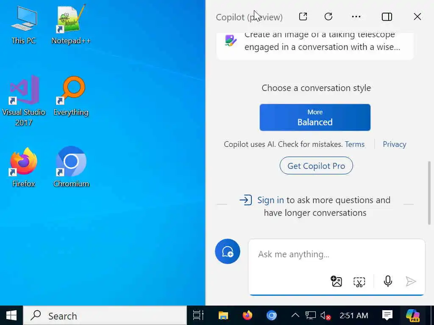Viewport: 434px width, 325px height.
Task: Focus the Ask me anything input
Action: [x=336, y=254]
